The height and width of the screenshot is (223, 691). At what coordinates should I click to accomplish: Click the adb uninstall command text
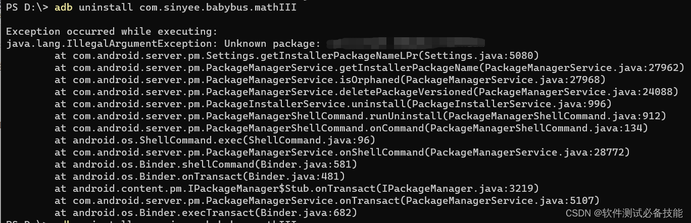[182, 8]
